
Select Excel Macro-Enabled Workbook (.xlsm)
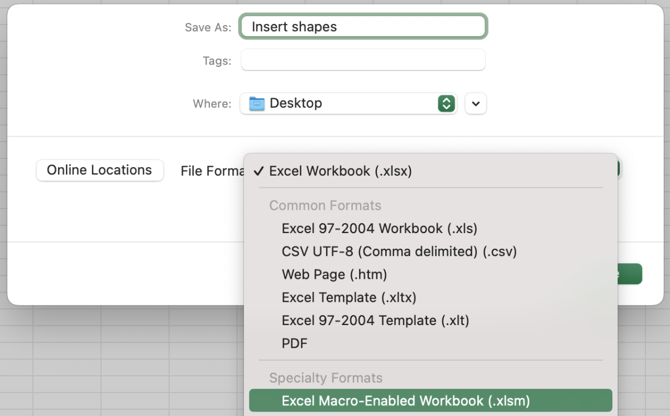(x=430, y=400)
